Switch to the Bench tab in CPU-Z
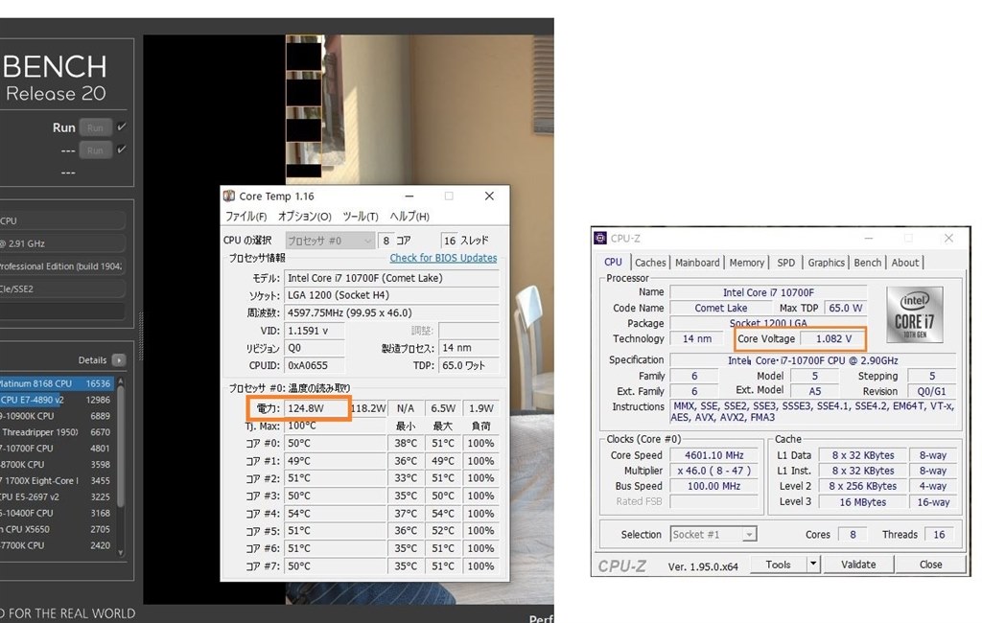The height and width of the screenshot is (623, 982). pos(867,263)
